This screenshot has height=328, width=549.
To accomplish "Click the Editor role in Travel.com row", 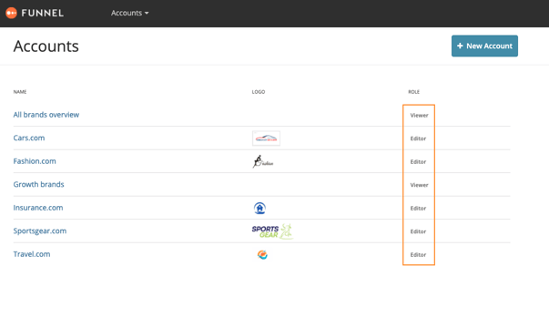I will click(418, 255).
